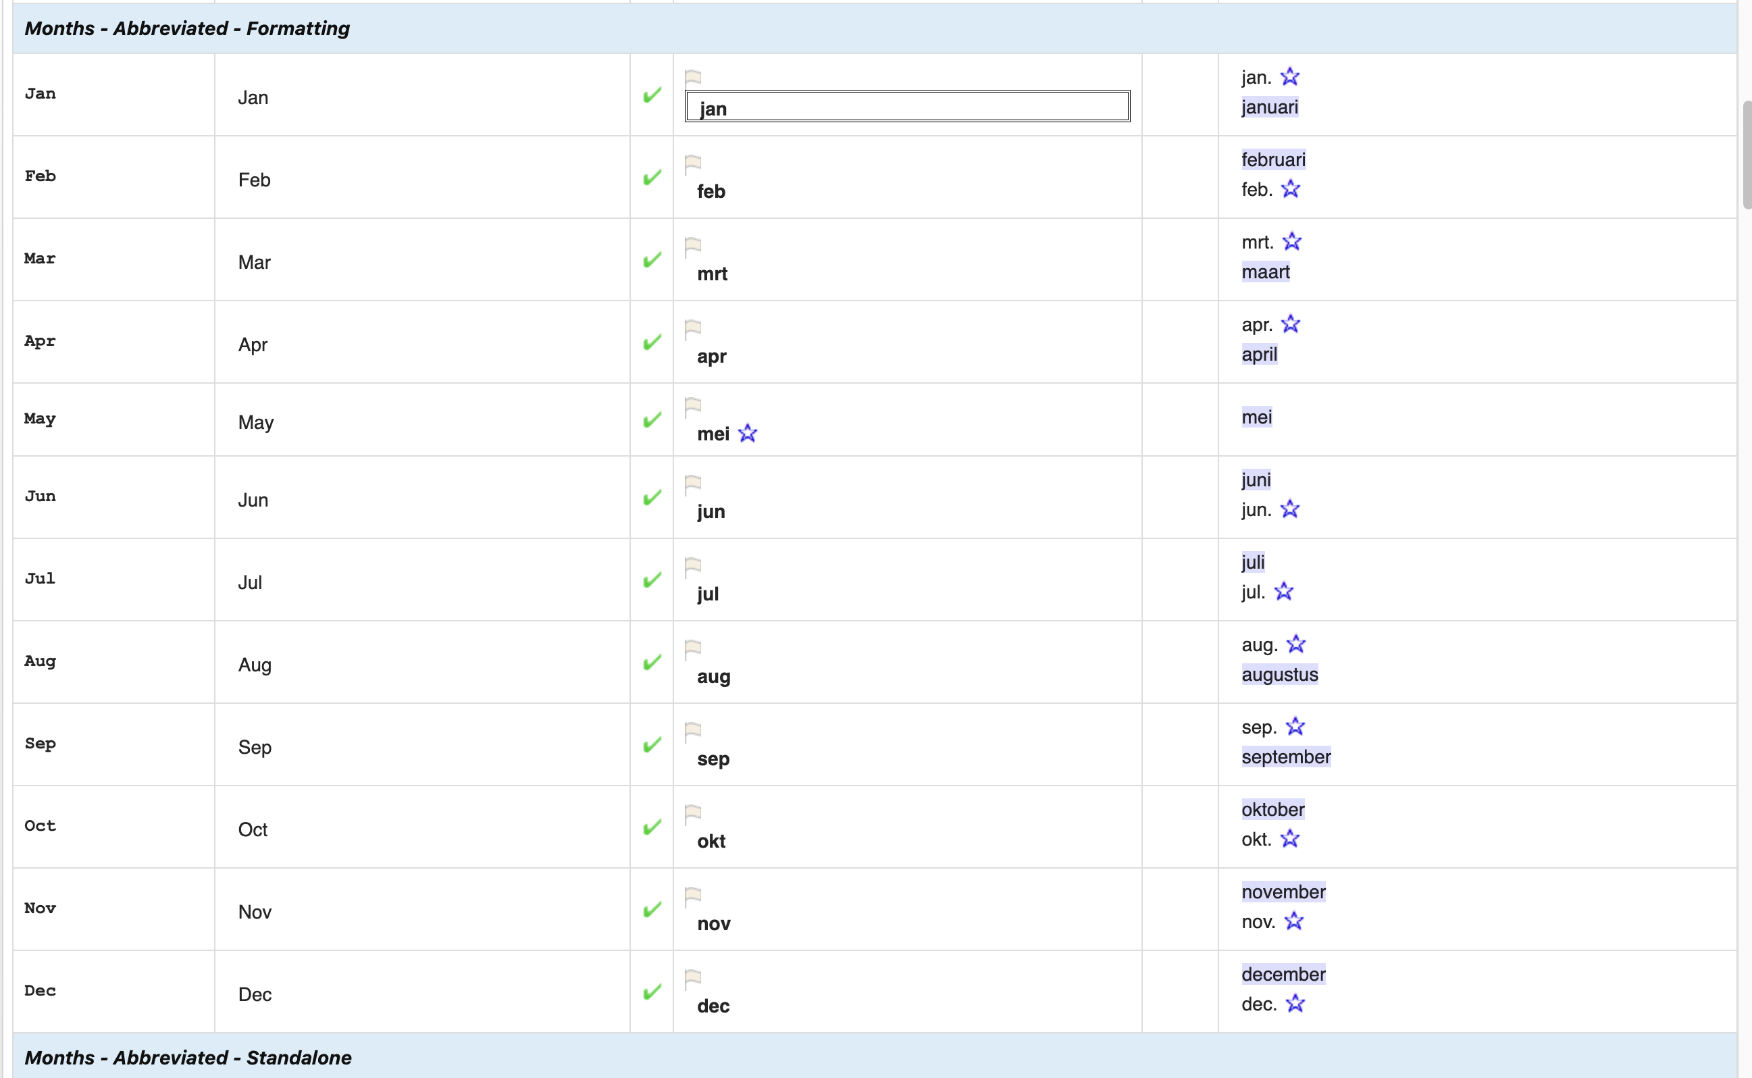Image resolution: width=1752 pixels, height=1078 pixels.
Task: Select the "januari" candidate value
Action: coord(1270,107)
